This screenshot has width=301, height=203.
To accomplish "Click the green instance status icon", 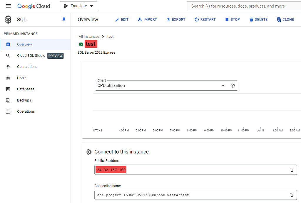I will click(x=81, y=45).
